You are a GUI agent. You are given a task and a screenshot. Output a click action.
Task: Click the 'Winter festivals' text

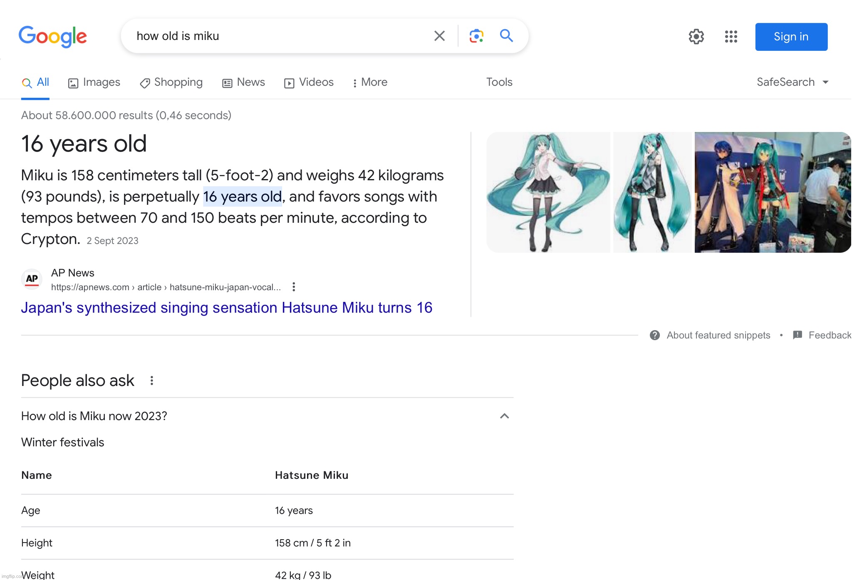[63, 442]
